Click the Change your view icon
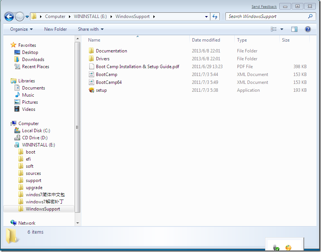This screenshot has width=321, height=252. click(x=273, y=29)
